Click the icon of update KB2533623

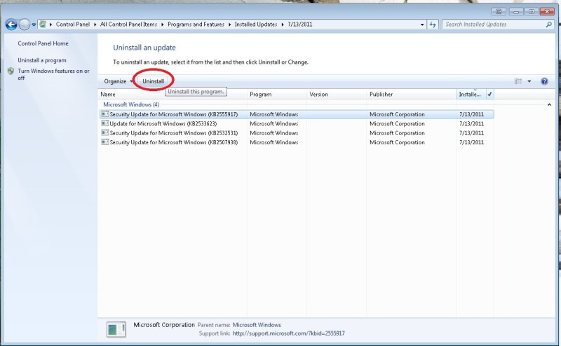(x=104, y=123)
